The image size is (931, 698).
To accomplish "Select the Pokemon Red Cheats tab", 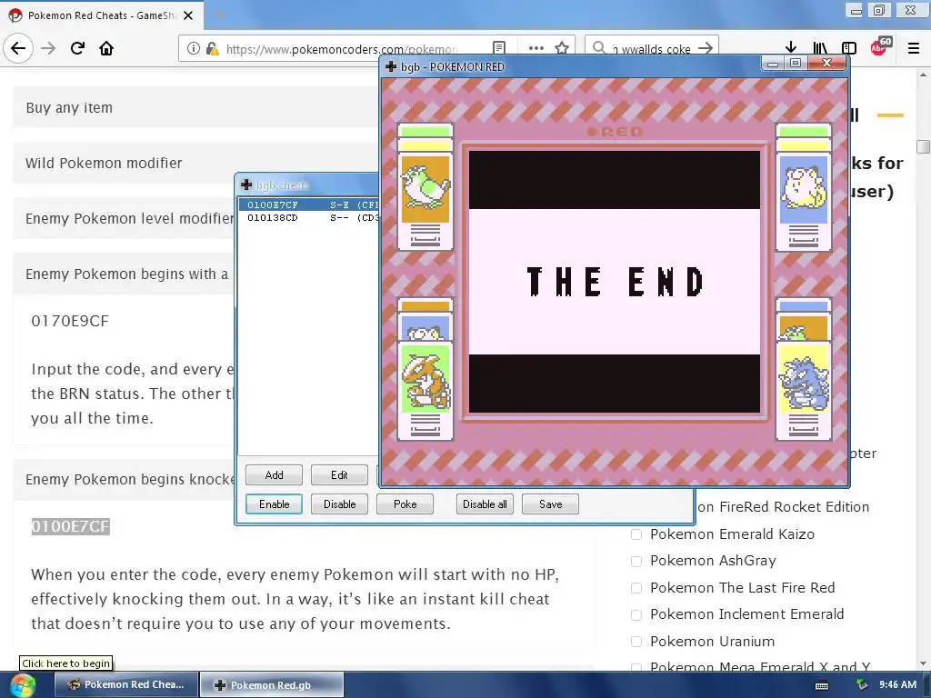I will (x=102, y=15).
